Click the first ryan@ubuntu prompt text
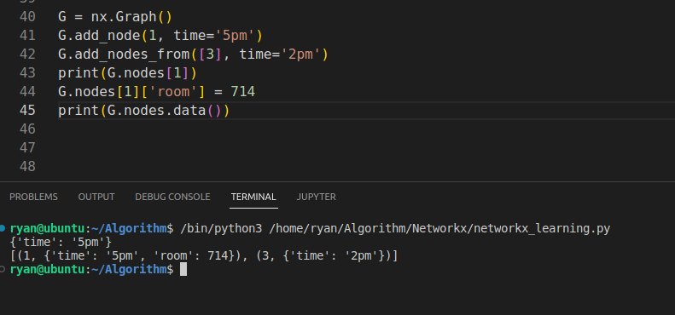Viewport: 675px width, 315px height. tap(47, 229)
